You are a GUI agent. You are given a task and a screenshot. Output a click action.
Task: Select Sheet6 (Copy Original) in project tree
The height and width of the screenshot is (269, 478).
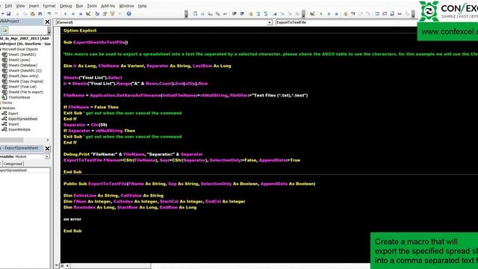coord(25,81)
